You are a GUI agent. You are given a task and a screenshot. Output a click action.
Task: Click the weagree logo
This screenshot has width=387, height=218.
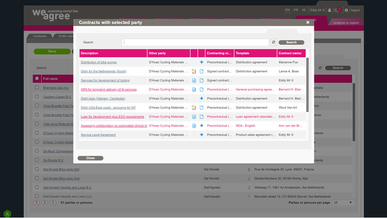click(x=55, y=15)
